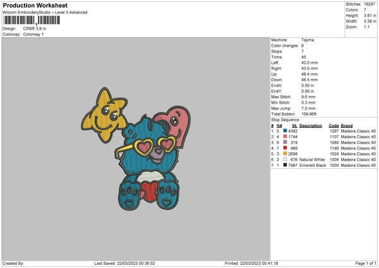Image resolution: width=379 pixels, height=268 pixels.
Task: Click the 'Brand' column header
Action: click(x=347, y=126)
